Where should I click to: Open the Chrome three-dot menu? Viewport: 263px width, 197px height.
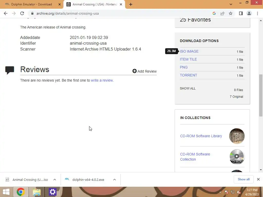coord(257,13)
